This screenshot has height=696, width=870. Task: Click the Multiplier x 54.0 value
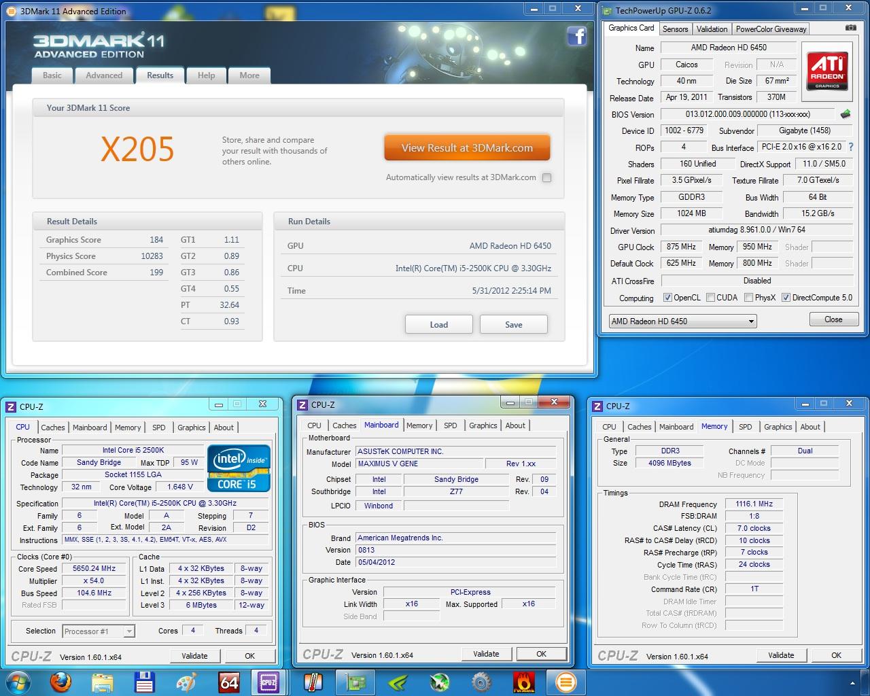point(94,581)
